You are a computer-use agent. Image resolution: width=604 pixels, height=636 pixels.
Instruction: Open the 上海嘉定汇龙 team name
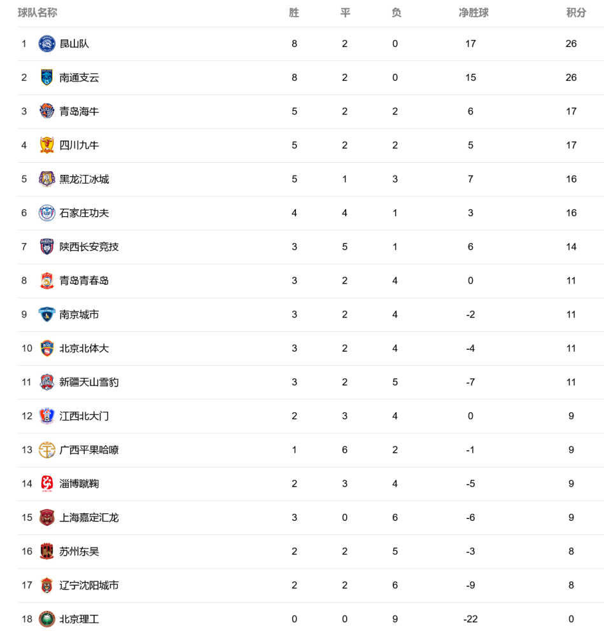coord(89,518)
